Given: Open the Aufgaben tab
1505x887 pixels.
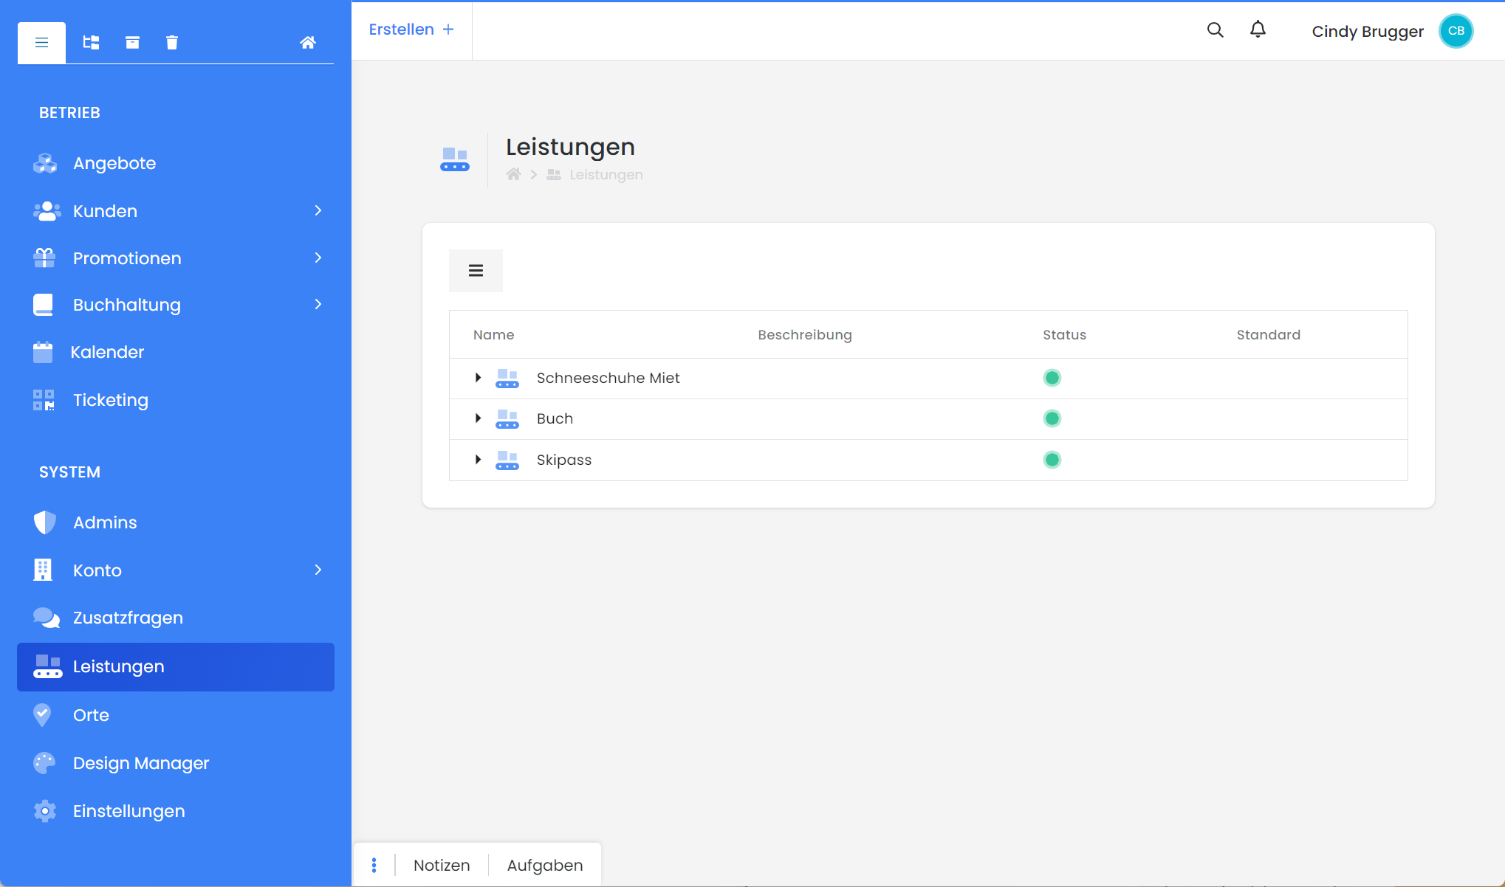Looking at the screenshot, I should (x=545, y=865).
